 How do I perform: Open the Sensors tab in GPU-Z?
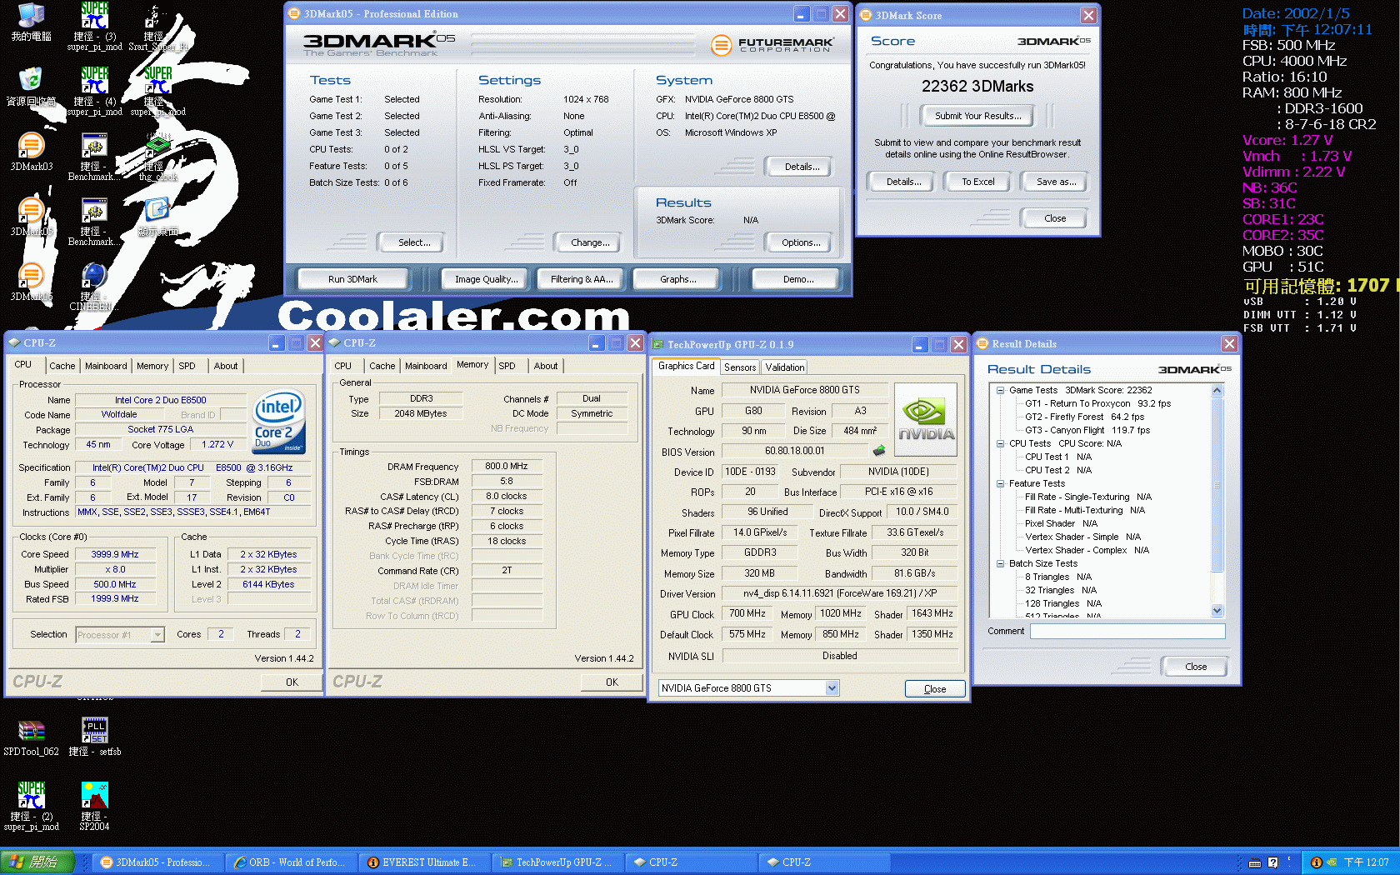click(x=740, y=367)
